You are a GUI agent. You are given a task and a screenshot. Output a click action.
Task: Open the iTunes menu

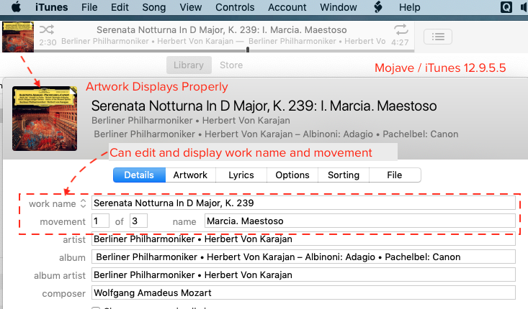click(52, 7)
